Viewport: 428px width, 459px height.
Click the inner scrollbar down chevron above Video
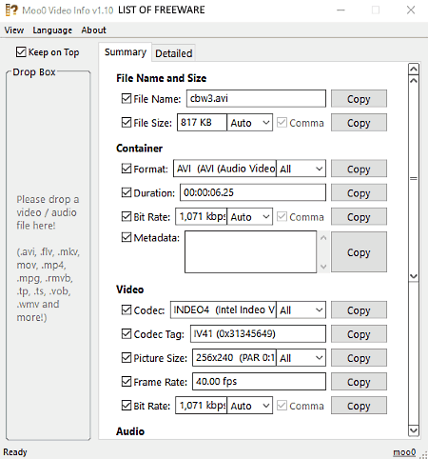pos(414,275)
